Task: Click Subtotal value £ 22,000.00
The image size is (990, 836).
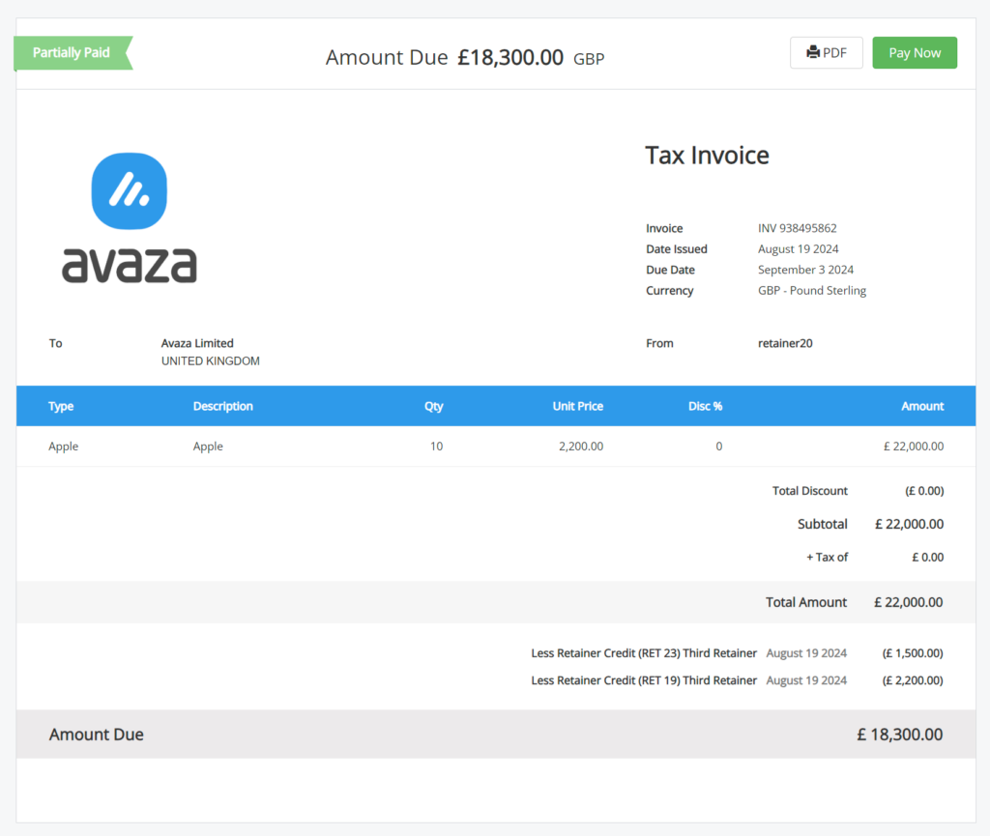Action: point(909,524)
